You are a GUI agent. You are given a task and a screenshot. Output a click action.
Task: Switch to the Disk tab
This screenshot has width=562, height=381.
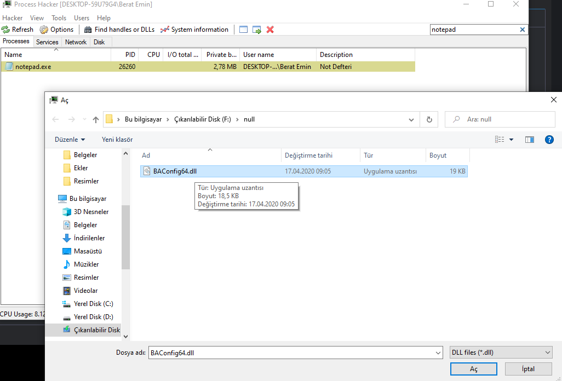(99, 42)
